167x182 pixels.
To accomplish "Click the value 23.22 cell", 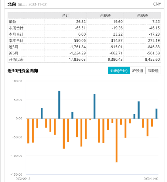I will [x=118, y=34].
